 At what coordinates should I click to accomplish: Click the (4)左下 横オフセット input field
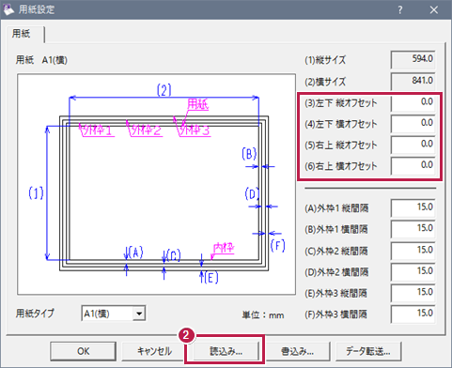coord(413,124)
